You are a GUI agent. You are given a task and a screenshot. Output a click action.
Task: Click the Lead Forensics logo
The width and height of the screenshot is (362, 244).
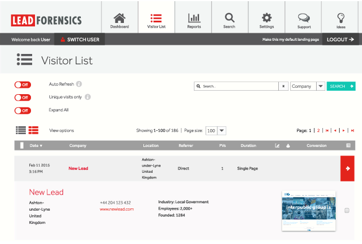46,20
